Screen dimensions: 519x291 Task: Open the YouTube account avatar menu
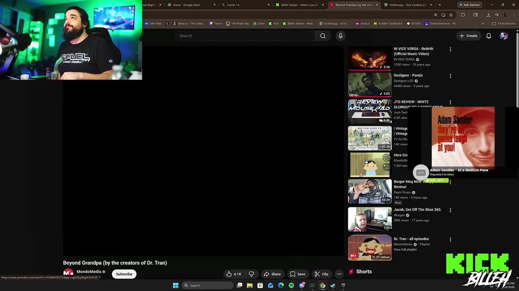504,36
